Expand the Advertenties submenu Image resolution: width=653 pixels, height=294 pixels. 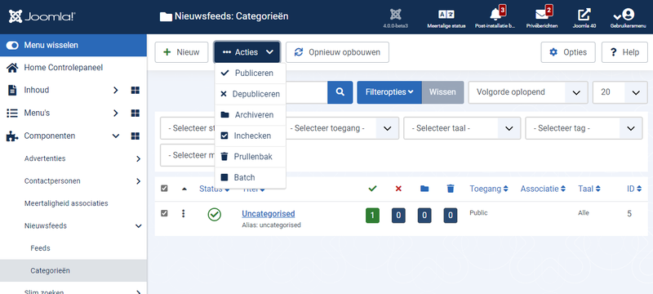click(x=138, y=158)
